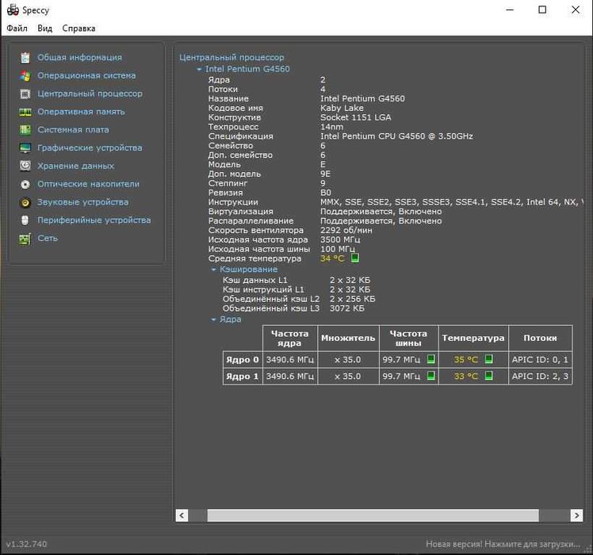Screen dimensions: 593x555
Task: Click the Графические устройства monitor icon
Action: point(25,148)
